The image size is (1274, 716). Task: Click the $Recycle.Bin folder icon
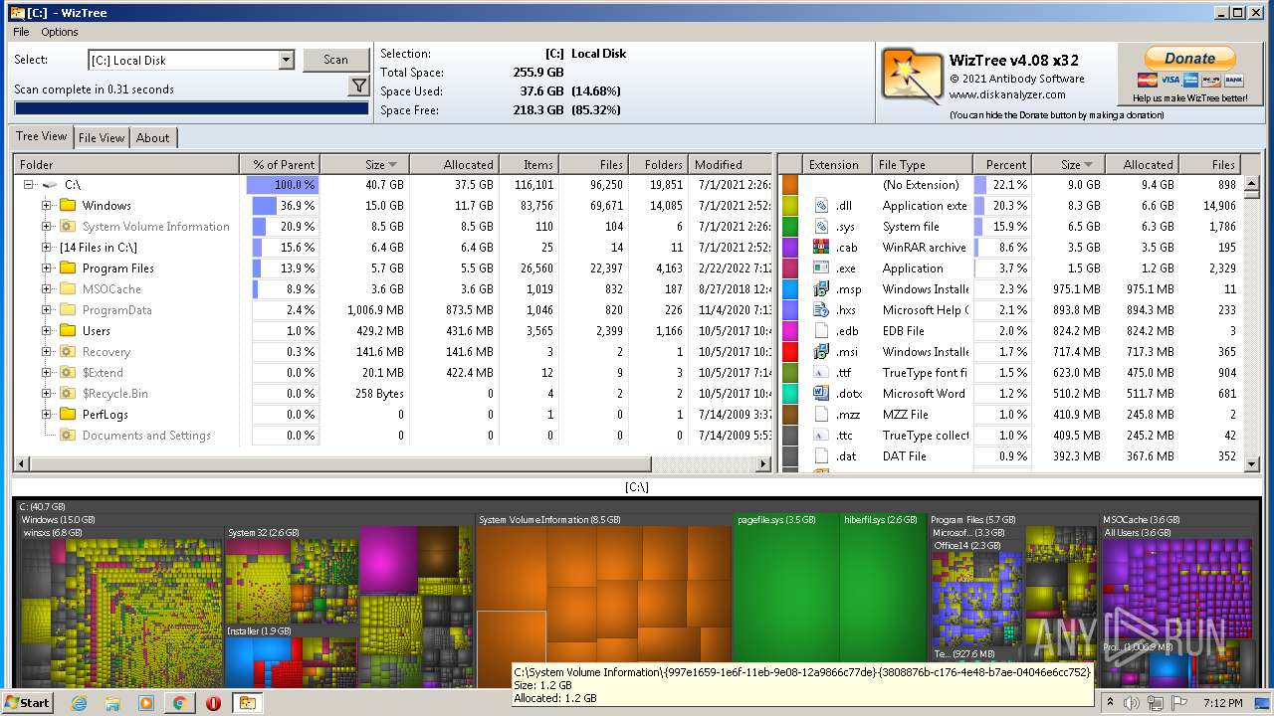68,394
